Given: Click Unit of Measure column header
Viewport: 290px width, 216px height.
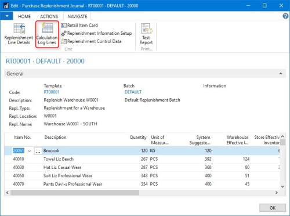Looking at the screenshot, I should 159,140.
